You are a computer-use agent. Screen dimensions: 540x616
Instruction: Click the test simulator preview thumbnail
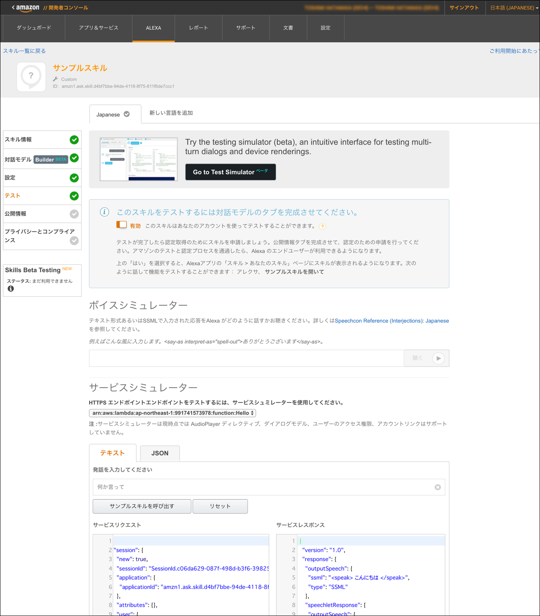(138, 159)
